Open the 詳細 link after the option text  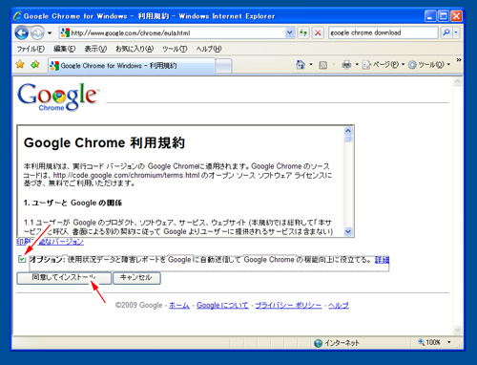pos(382,260)
